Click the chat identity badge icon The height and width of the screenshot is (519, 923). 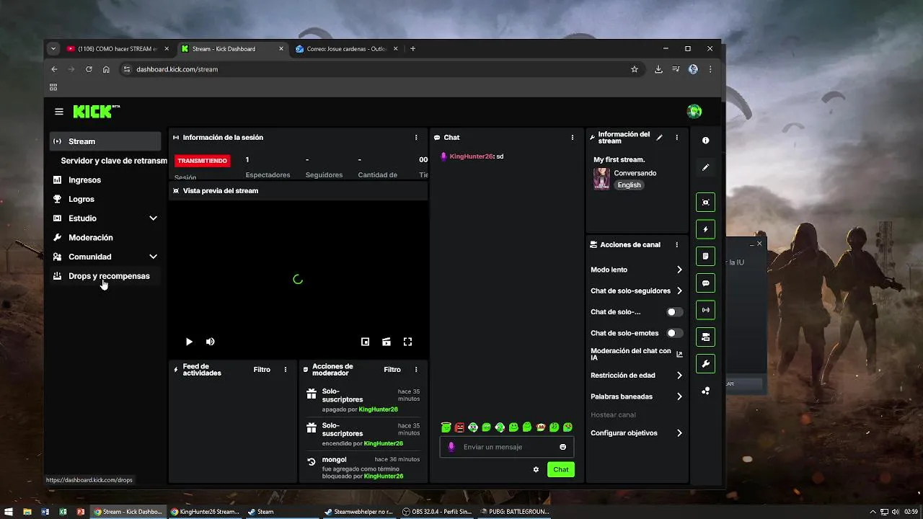click(451, 447)
